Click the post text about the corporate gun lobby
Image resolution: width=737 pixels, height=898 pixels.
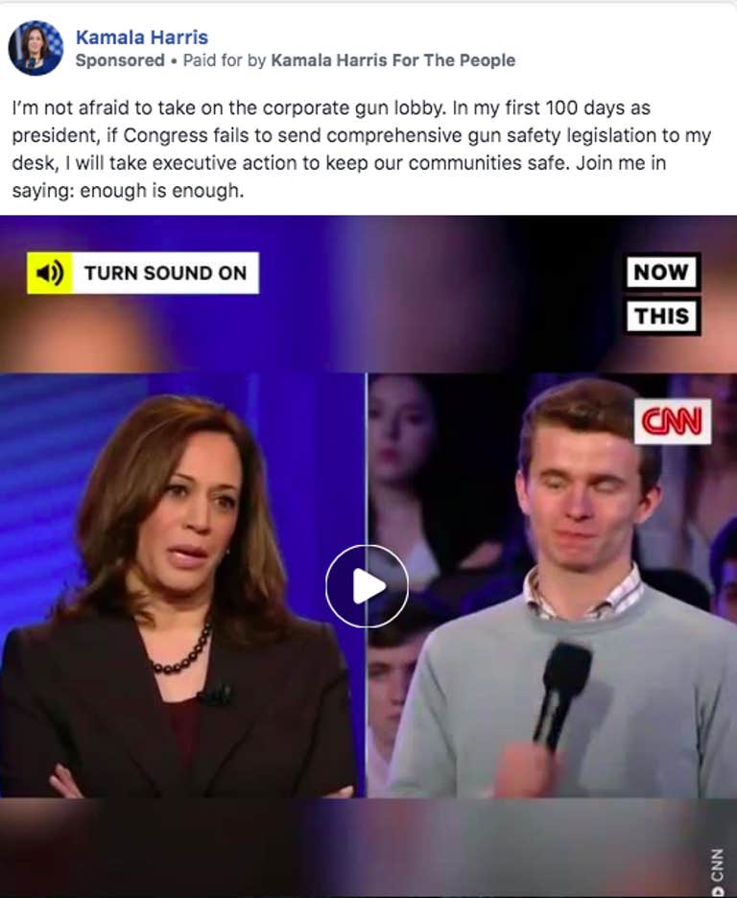[362, 149]
